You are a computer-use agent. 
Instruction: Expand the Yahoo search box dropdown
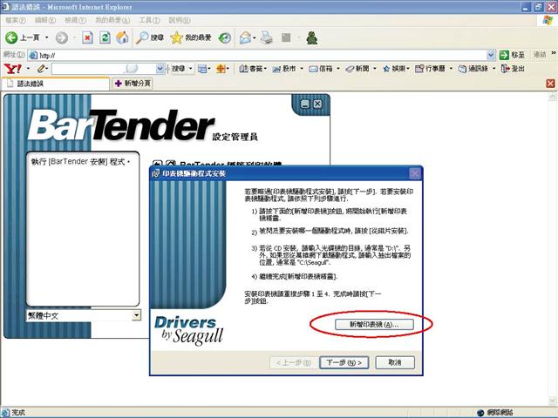pyautogui.click(x=160, y=69)
